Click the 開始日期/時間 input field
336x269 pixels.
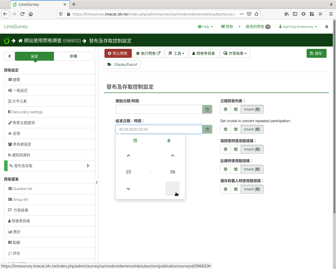coord(159,109)
